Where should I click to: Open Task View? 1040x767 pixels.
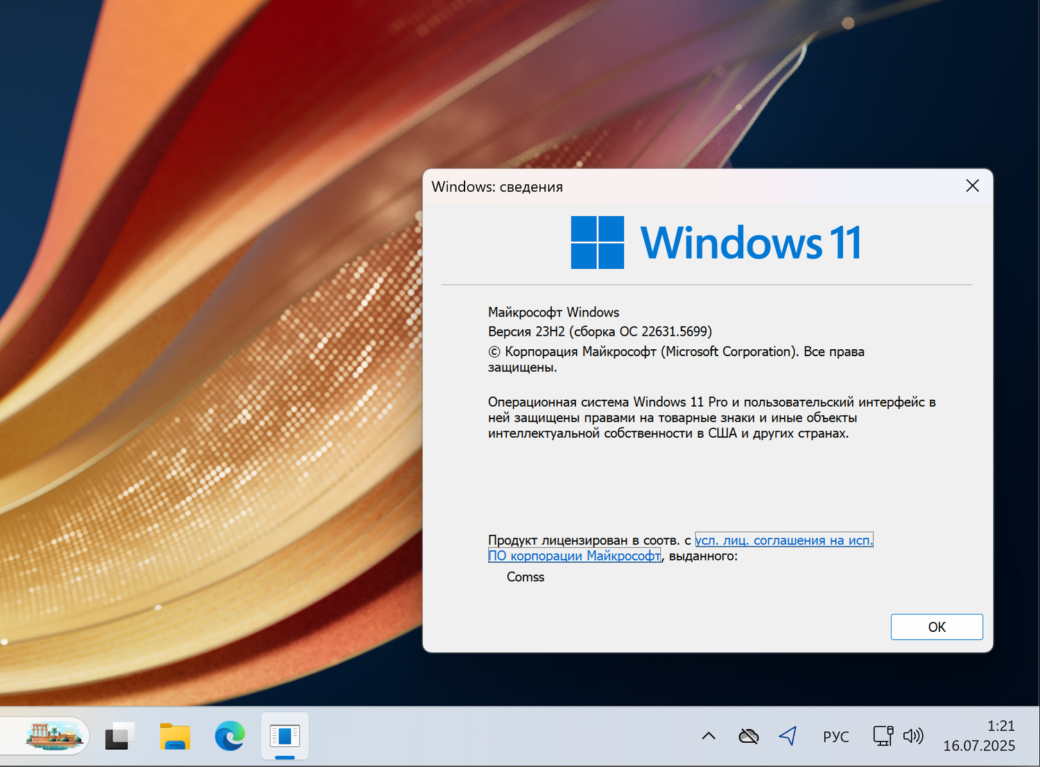point(119,737)
